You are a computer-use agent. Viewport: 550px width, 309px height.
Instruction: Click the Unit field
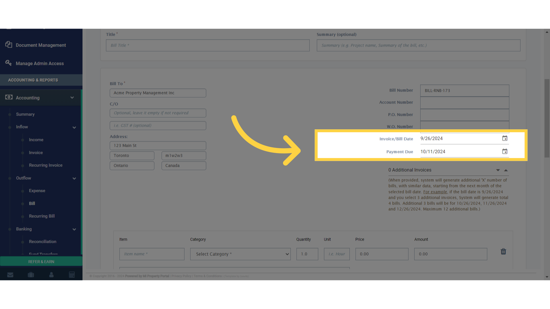pyautogui.click(x=337, y=254)
